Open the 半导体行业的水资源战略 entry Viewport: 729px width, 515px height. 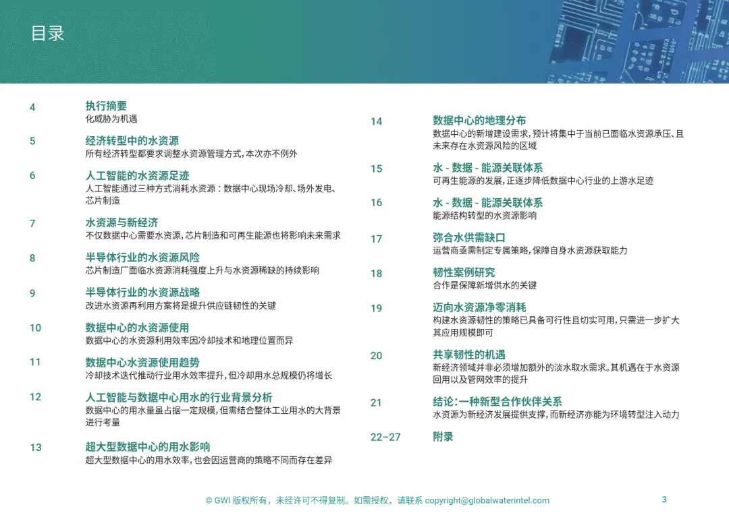pos(142,292)
